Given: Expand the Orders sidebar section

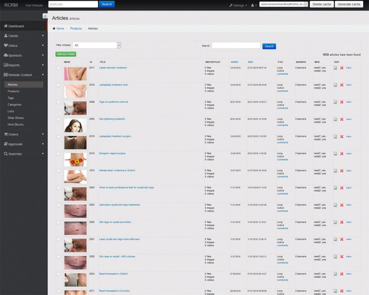Looking at the screenshot, I should (23, 134).
